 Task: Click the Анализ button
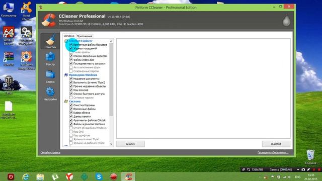coord(130,144)
